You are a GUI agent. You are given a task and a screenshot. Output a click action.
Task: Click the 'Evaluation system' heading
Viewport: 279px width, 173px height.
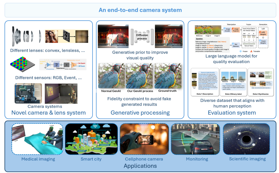click(232, 113)
